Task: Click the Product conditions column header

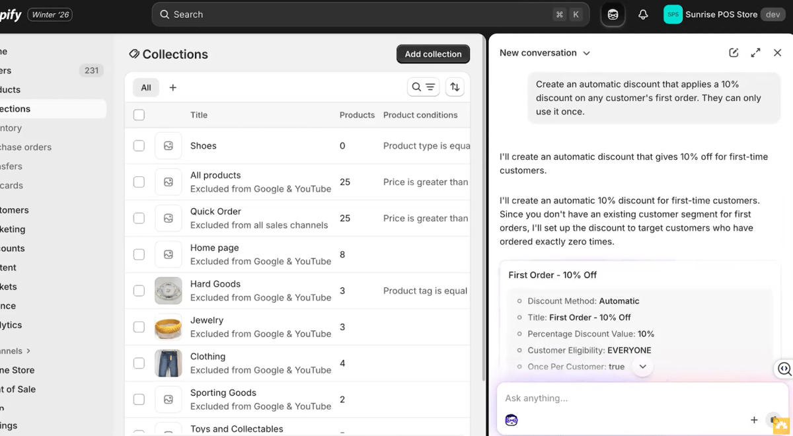Action: [420, 115]
